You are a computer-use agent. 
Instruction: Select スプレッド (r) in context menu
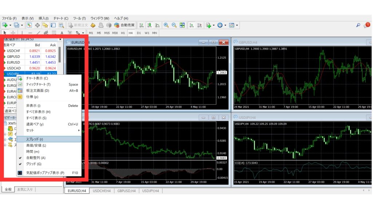tap(35, 139)
